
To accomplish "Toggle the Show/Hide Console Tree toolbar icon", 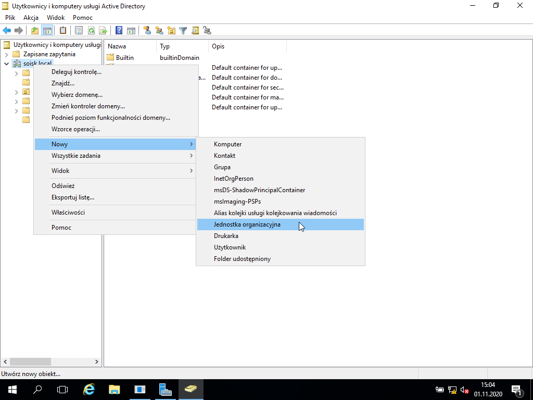I will click(x=47, y=31).
